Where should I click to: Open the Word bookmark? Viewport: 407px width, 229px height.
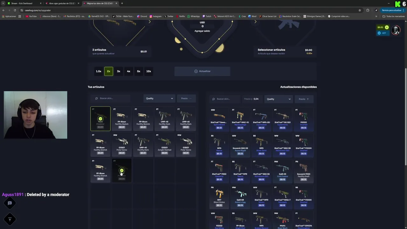pos(252,16)
